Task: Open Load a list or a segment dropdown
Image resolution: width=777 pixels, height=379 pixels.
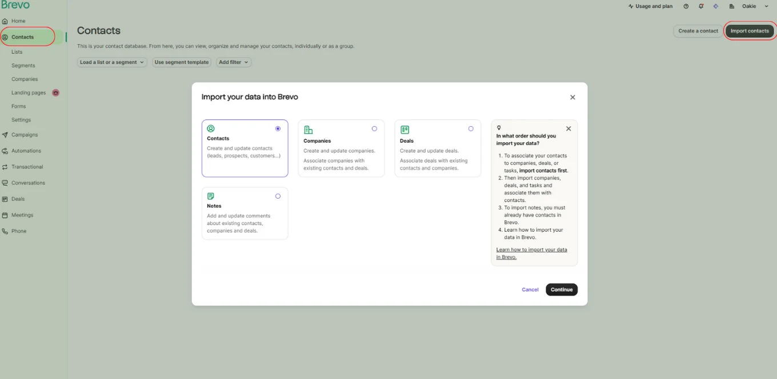Action: click(x=113, y=62)
